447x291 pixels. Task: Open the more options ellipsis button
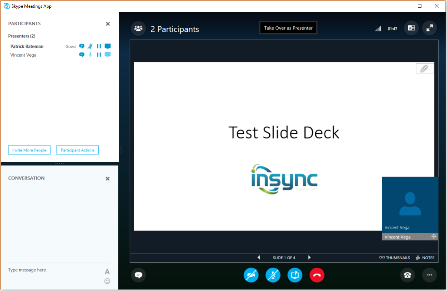tap(430, 275)
